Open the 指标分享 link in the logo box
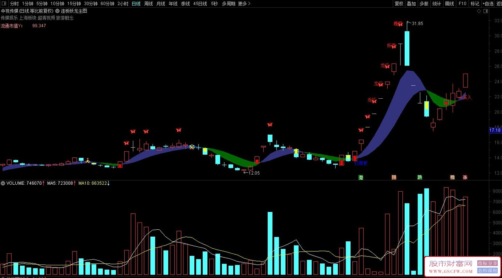The height and width of the screenshot is (278, 502). click(487, 263)
